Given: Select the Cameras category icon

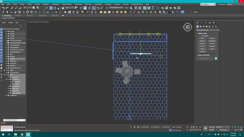Looking at the screenshot, I should (207, 27).
